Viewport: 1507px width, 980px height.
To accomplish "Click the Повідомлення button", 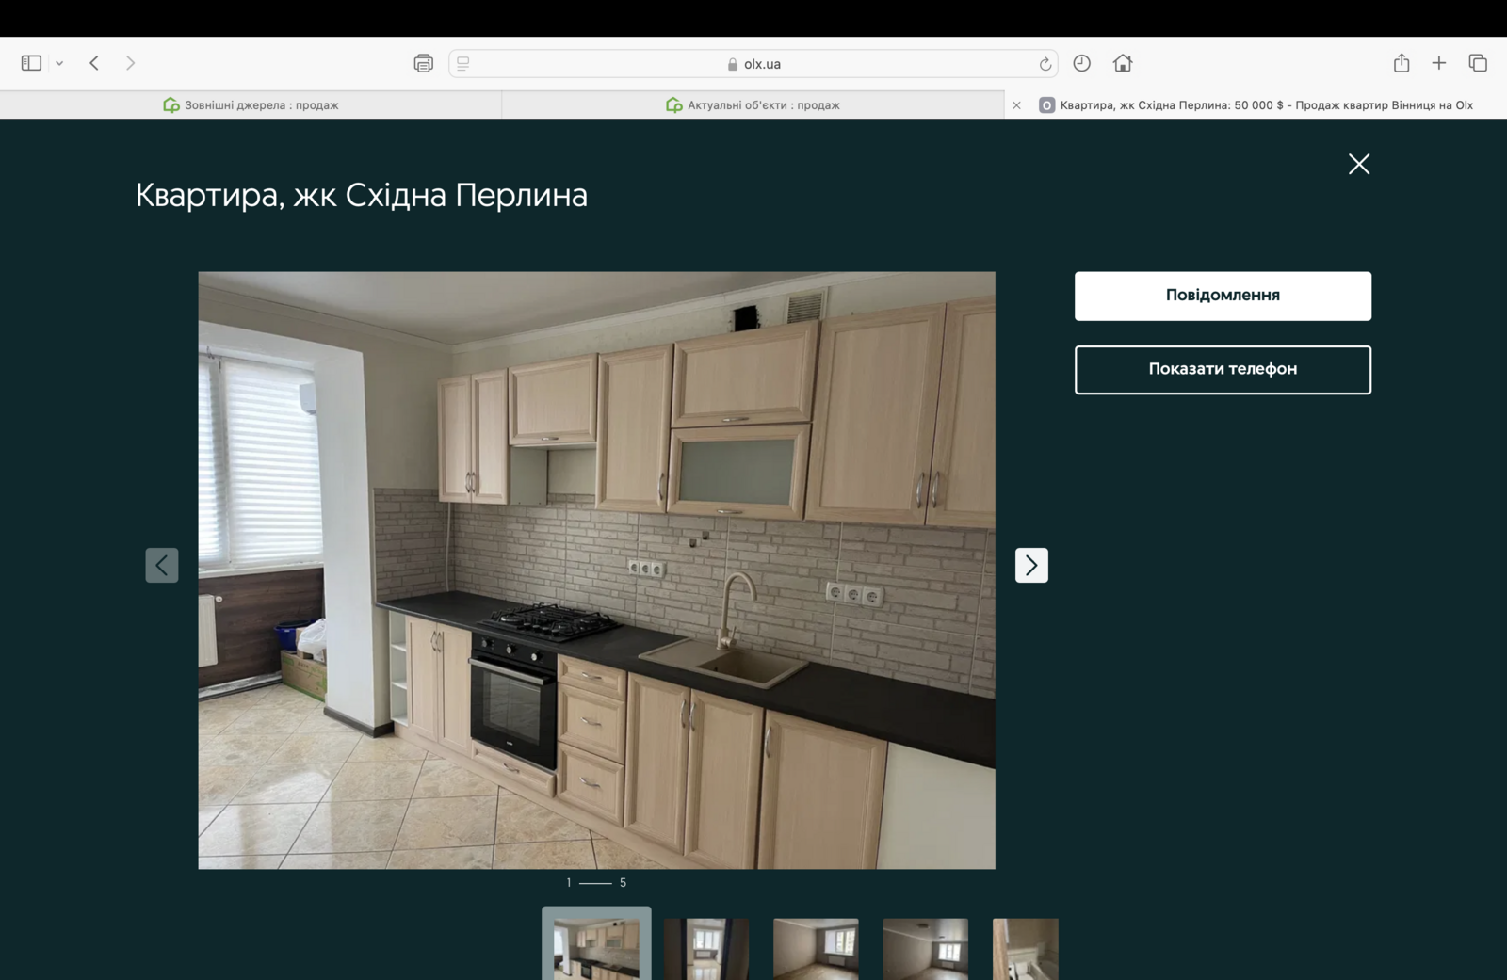I will click(x=1223, y=296).
